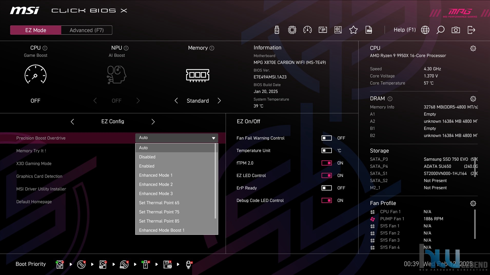The height and width of the screenshot is (275, 490).
Task: Select the hard disk boot device icon
Action: [60, 264]
